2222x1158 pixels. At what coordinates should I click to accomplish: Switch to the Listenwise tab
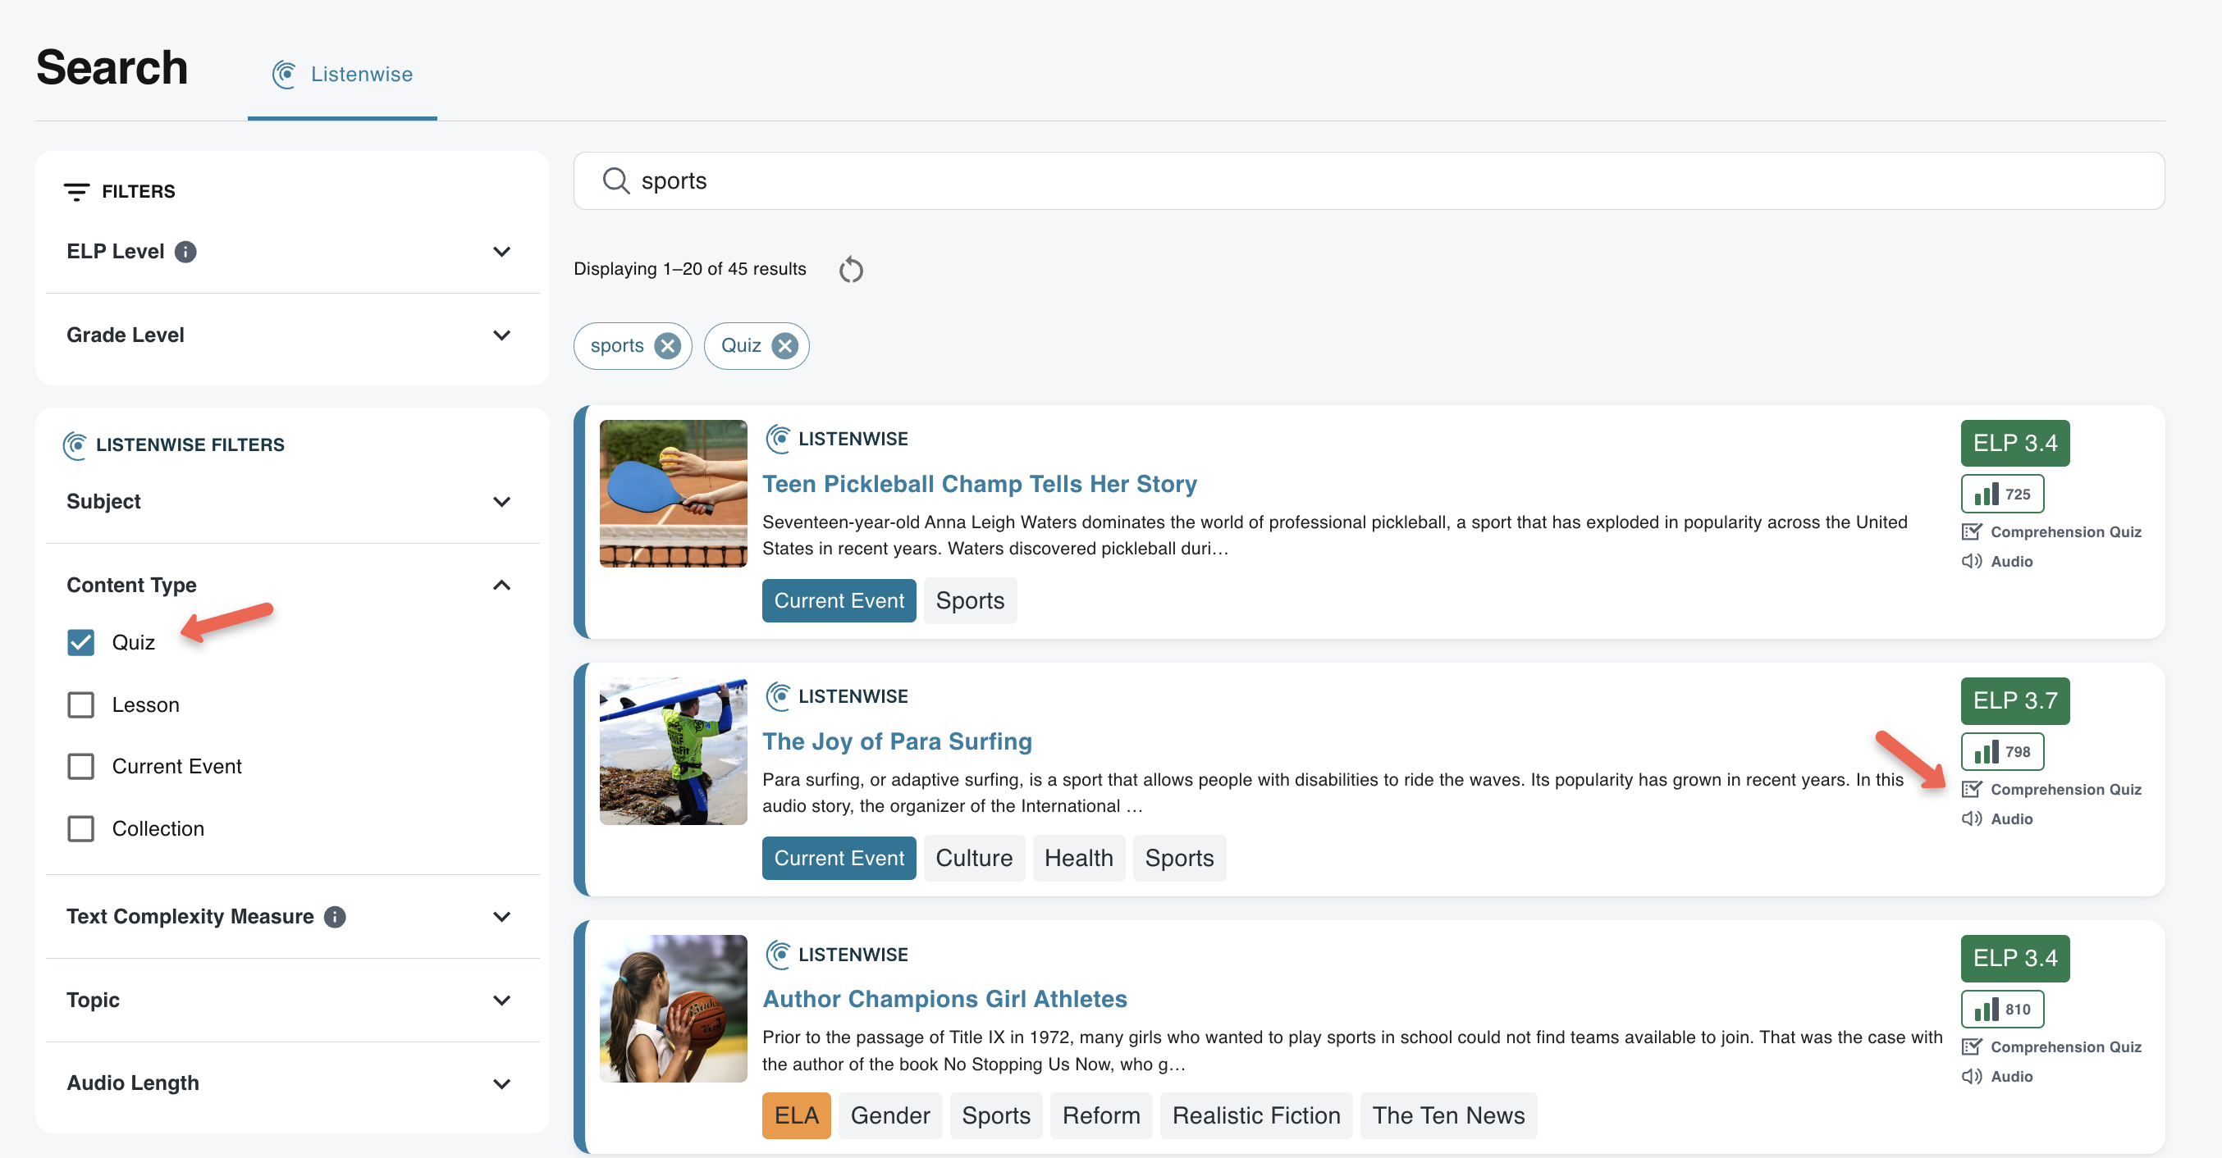tap(342, 74)
